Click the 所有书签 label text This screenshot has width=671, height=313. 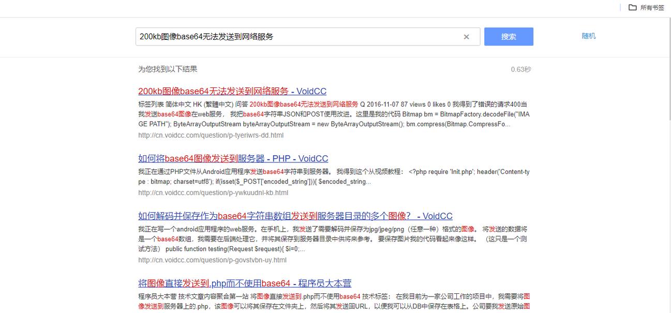pos(652,8)
